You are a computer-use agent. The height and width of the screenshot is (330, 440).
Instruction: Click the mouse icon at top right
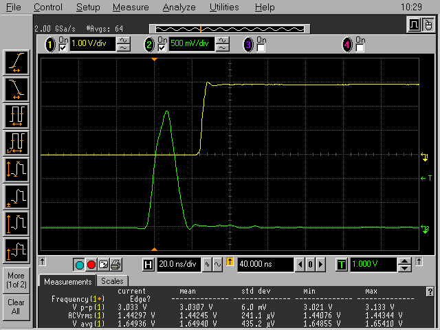pyautogui.click(x=428, y=25)
